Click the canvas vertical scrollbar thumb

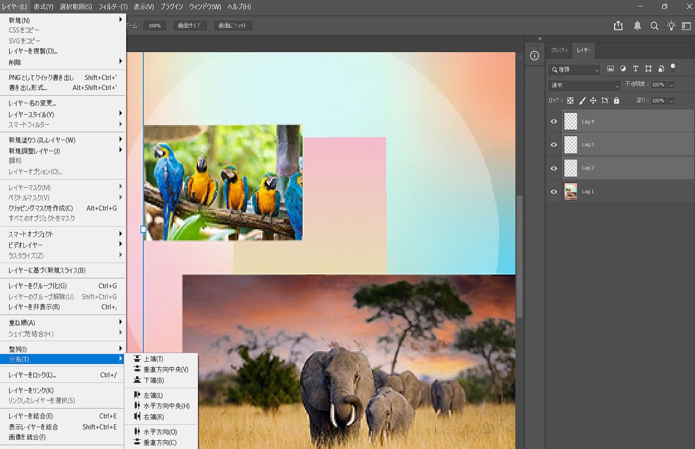(x=520, y=256)
